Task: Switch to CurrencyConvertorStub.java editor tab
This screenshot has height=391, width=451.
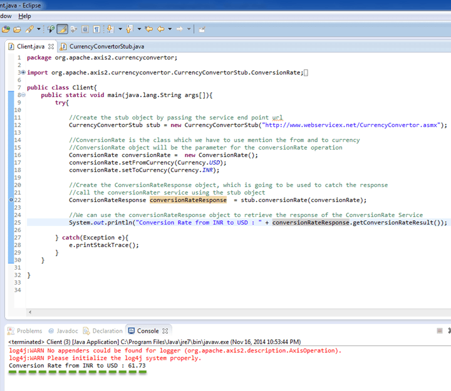Action: (106, 46)
